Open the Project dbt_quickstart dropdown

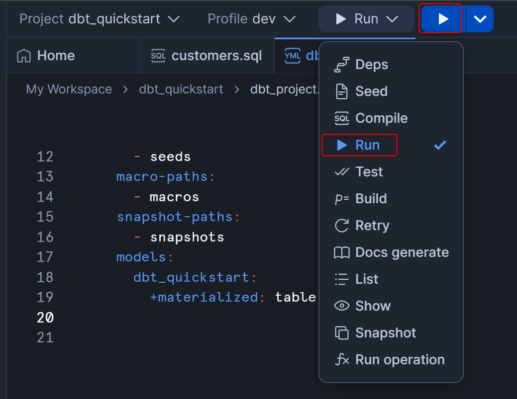click(x=99, y=19)
